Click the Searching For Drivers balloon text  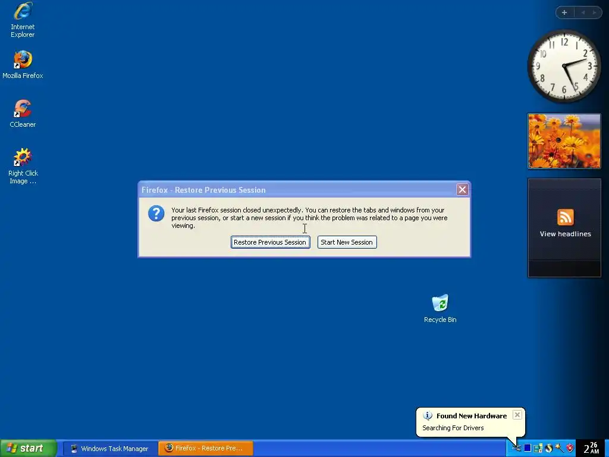click(x=453, y=428)
